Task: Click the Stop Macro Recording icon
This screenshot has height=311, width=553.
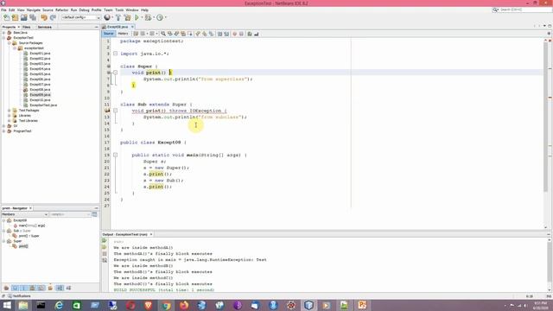Action: tap(242, 34)
